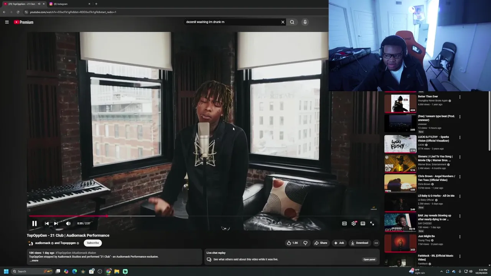
Task: Open a new browser tab
Action: 96,4
